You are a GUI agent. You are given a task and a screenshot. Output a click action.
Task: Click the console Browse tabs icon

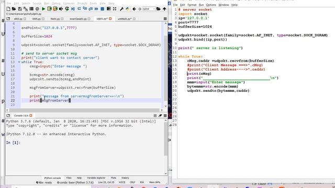pos(8,115)
